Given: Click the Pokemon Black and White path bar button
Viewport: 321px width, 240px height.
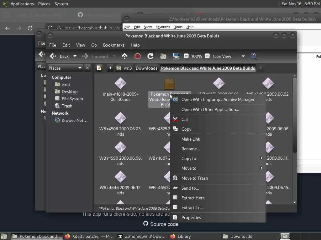Looking at the screenshot, I should pyautogui.click(x=208, y=68).
